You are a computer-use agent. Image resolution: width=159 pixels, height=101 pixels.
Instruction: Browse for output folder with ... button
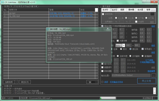(x=154, y=76)
